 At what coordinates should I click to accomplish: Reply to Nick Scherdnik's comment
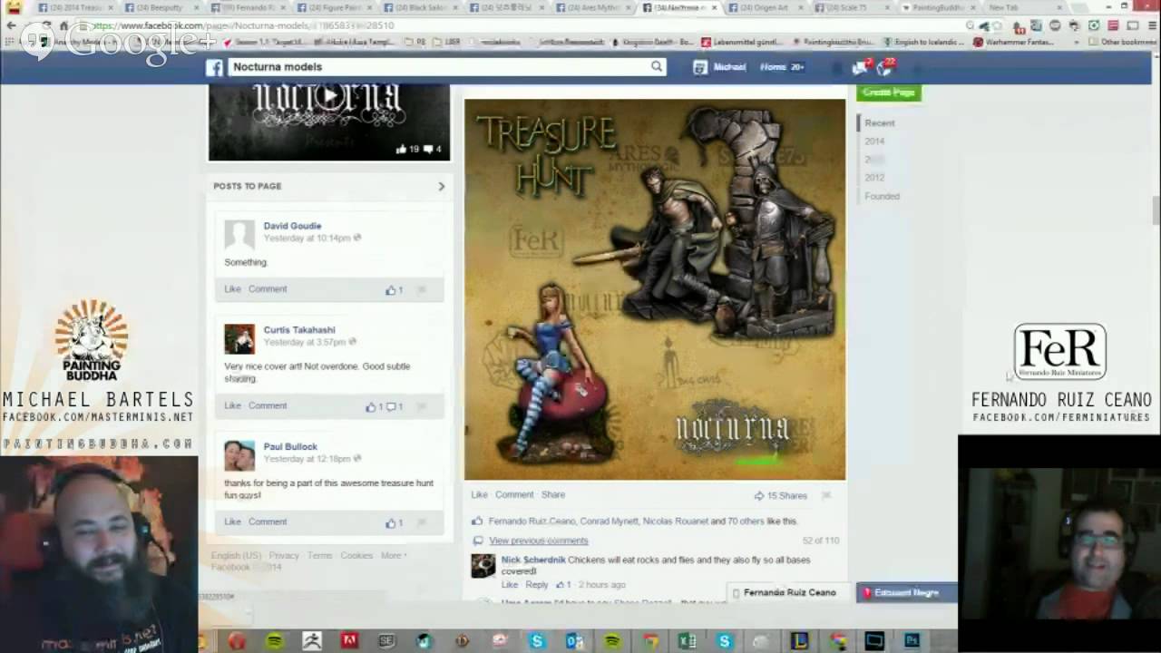[537, 585]
